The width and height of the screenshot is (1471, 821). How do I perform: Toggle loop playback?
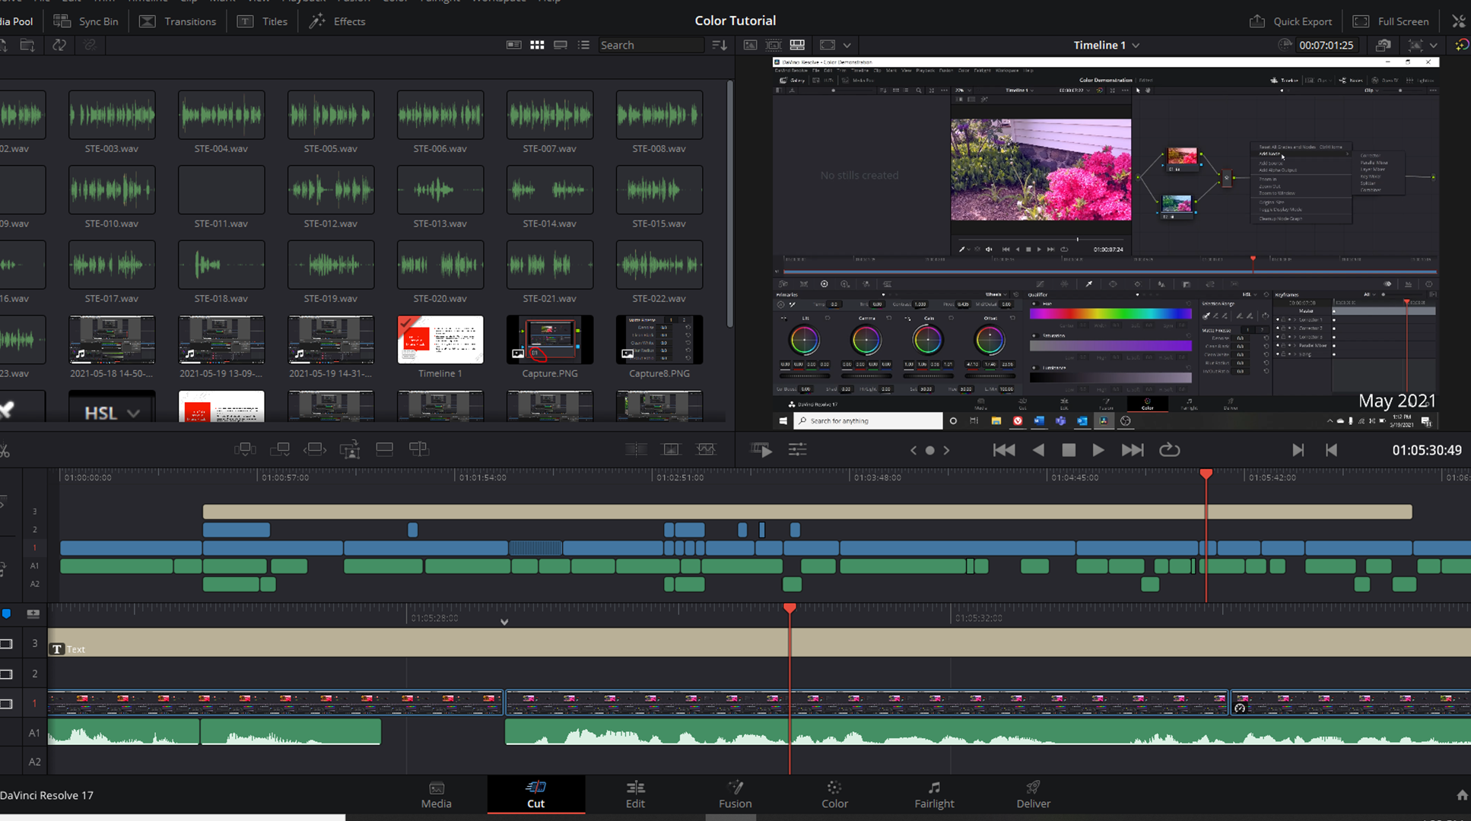click(x=1169, y=449)
